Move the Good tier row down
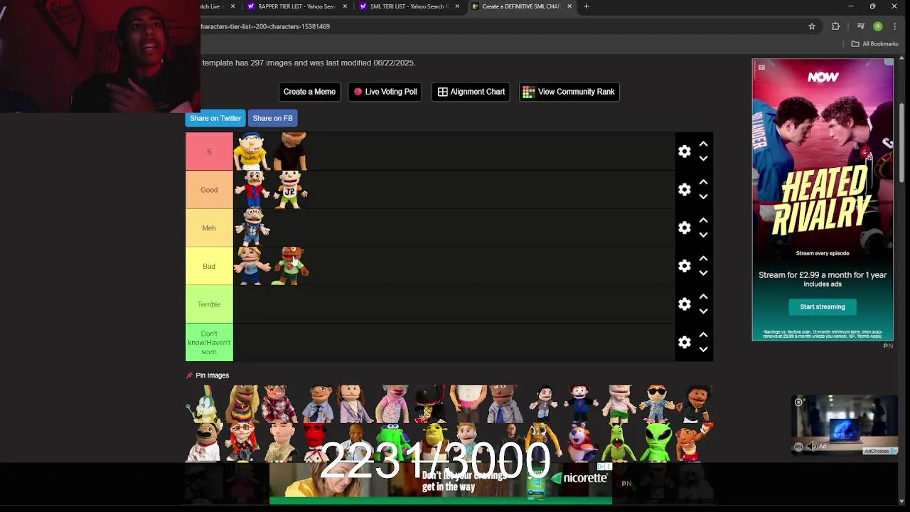The image size is (910, 512). pos(703,197)
